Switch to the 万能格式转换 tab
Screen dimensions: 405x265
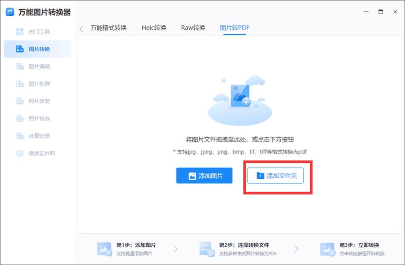pos(109,27)
